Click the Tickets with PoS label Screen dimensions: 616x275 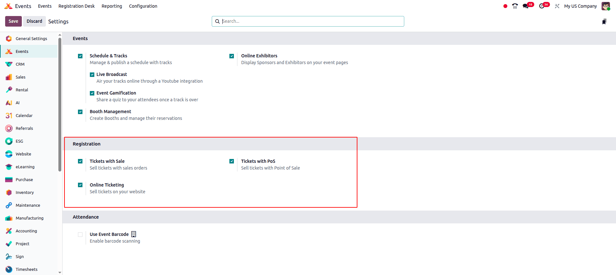[258, 161]
